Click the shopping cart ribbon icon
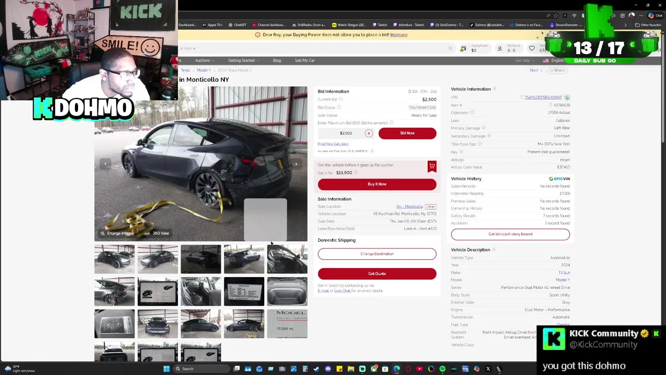 432,166
